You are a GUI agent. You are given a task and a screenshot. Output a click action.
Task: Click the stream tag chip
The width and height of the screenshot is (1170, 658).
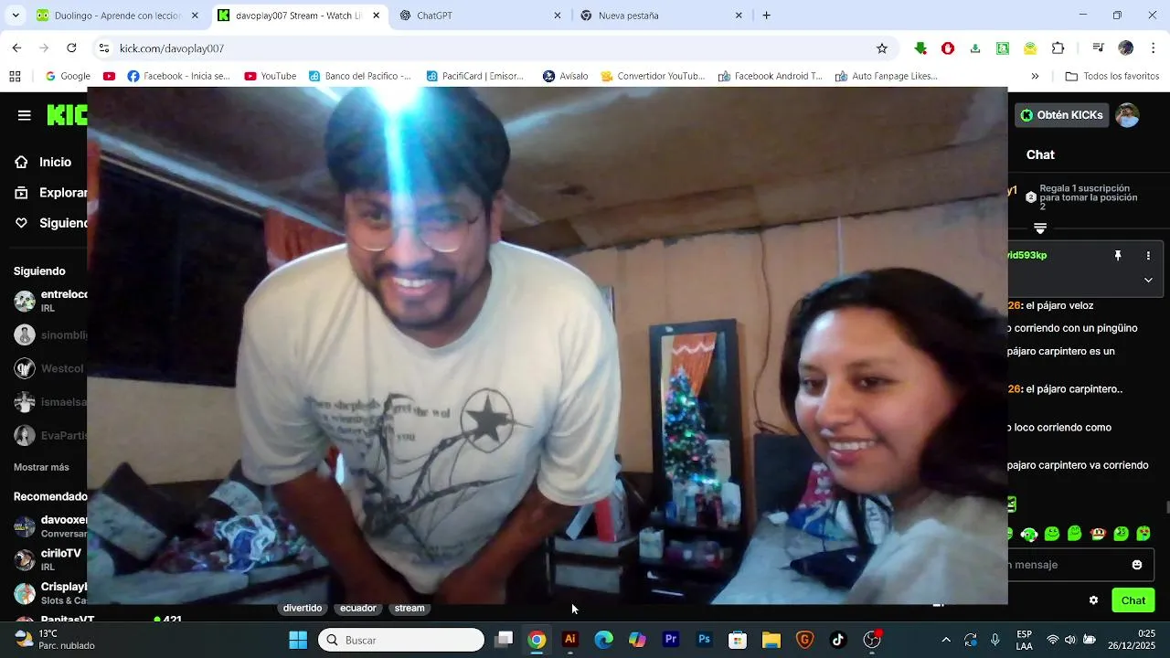coord(409,608)
